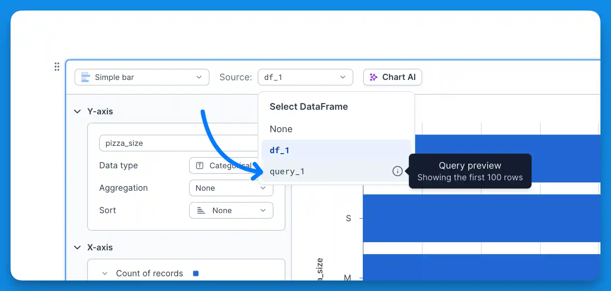Click the Count of records label
Image resolution: width=611 pixels, height=291 pixels.
click(149, 273)
